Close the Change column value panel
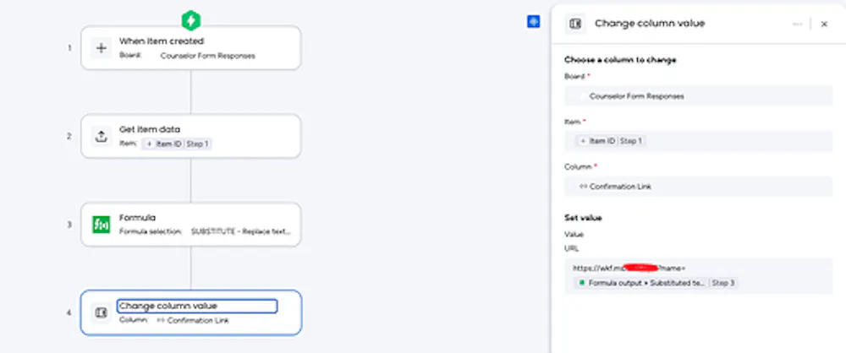 pos(824,24)
